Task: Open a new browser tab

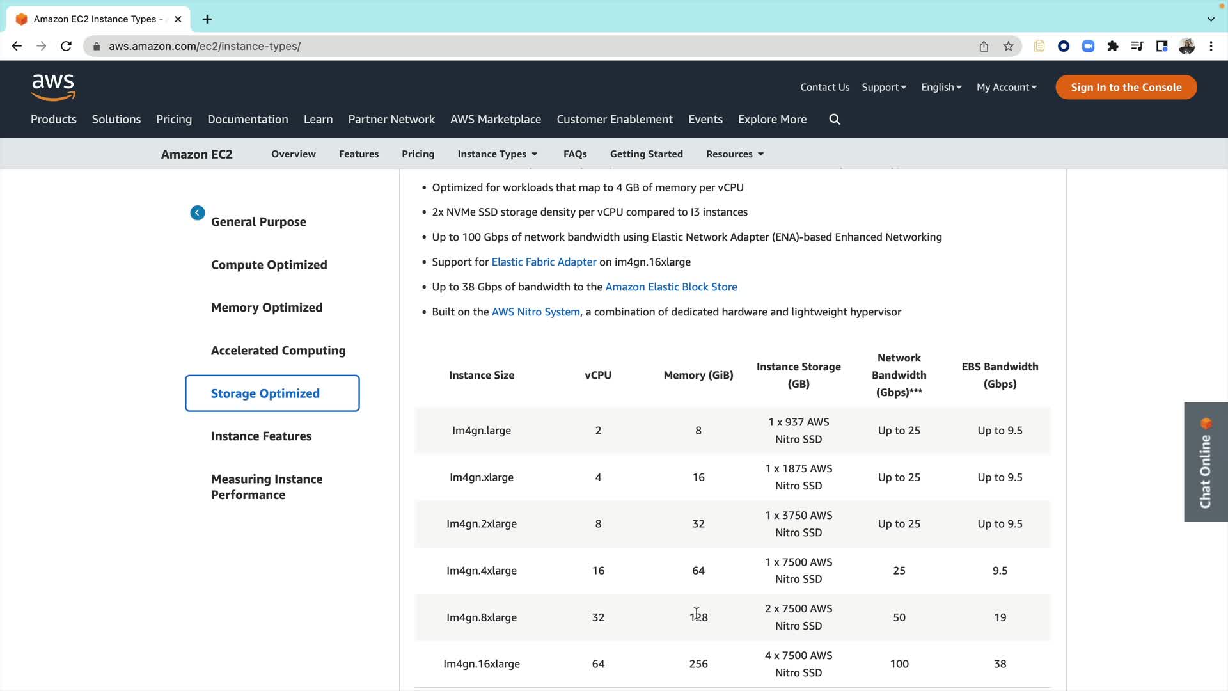Action: coord(207,19)
